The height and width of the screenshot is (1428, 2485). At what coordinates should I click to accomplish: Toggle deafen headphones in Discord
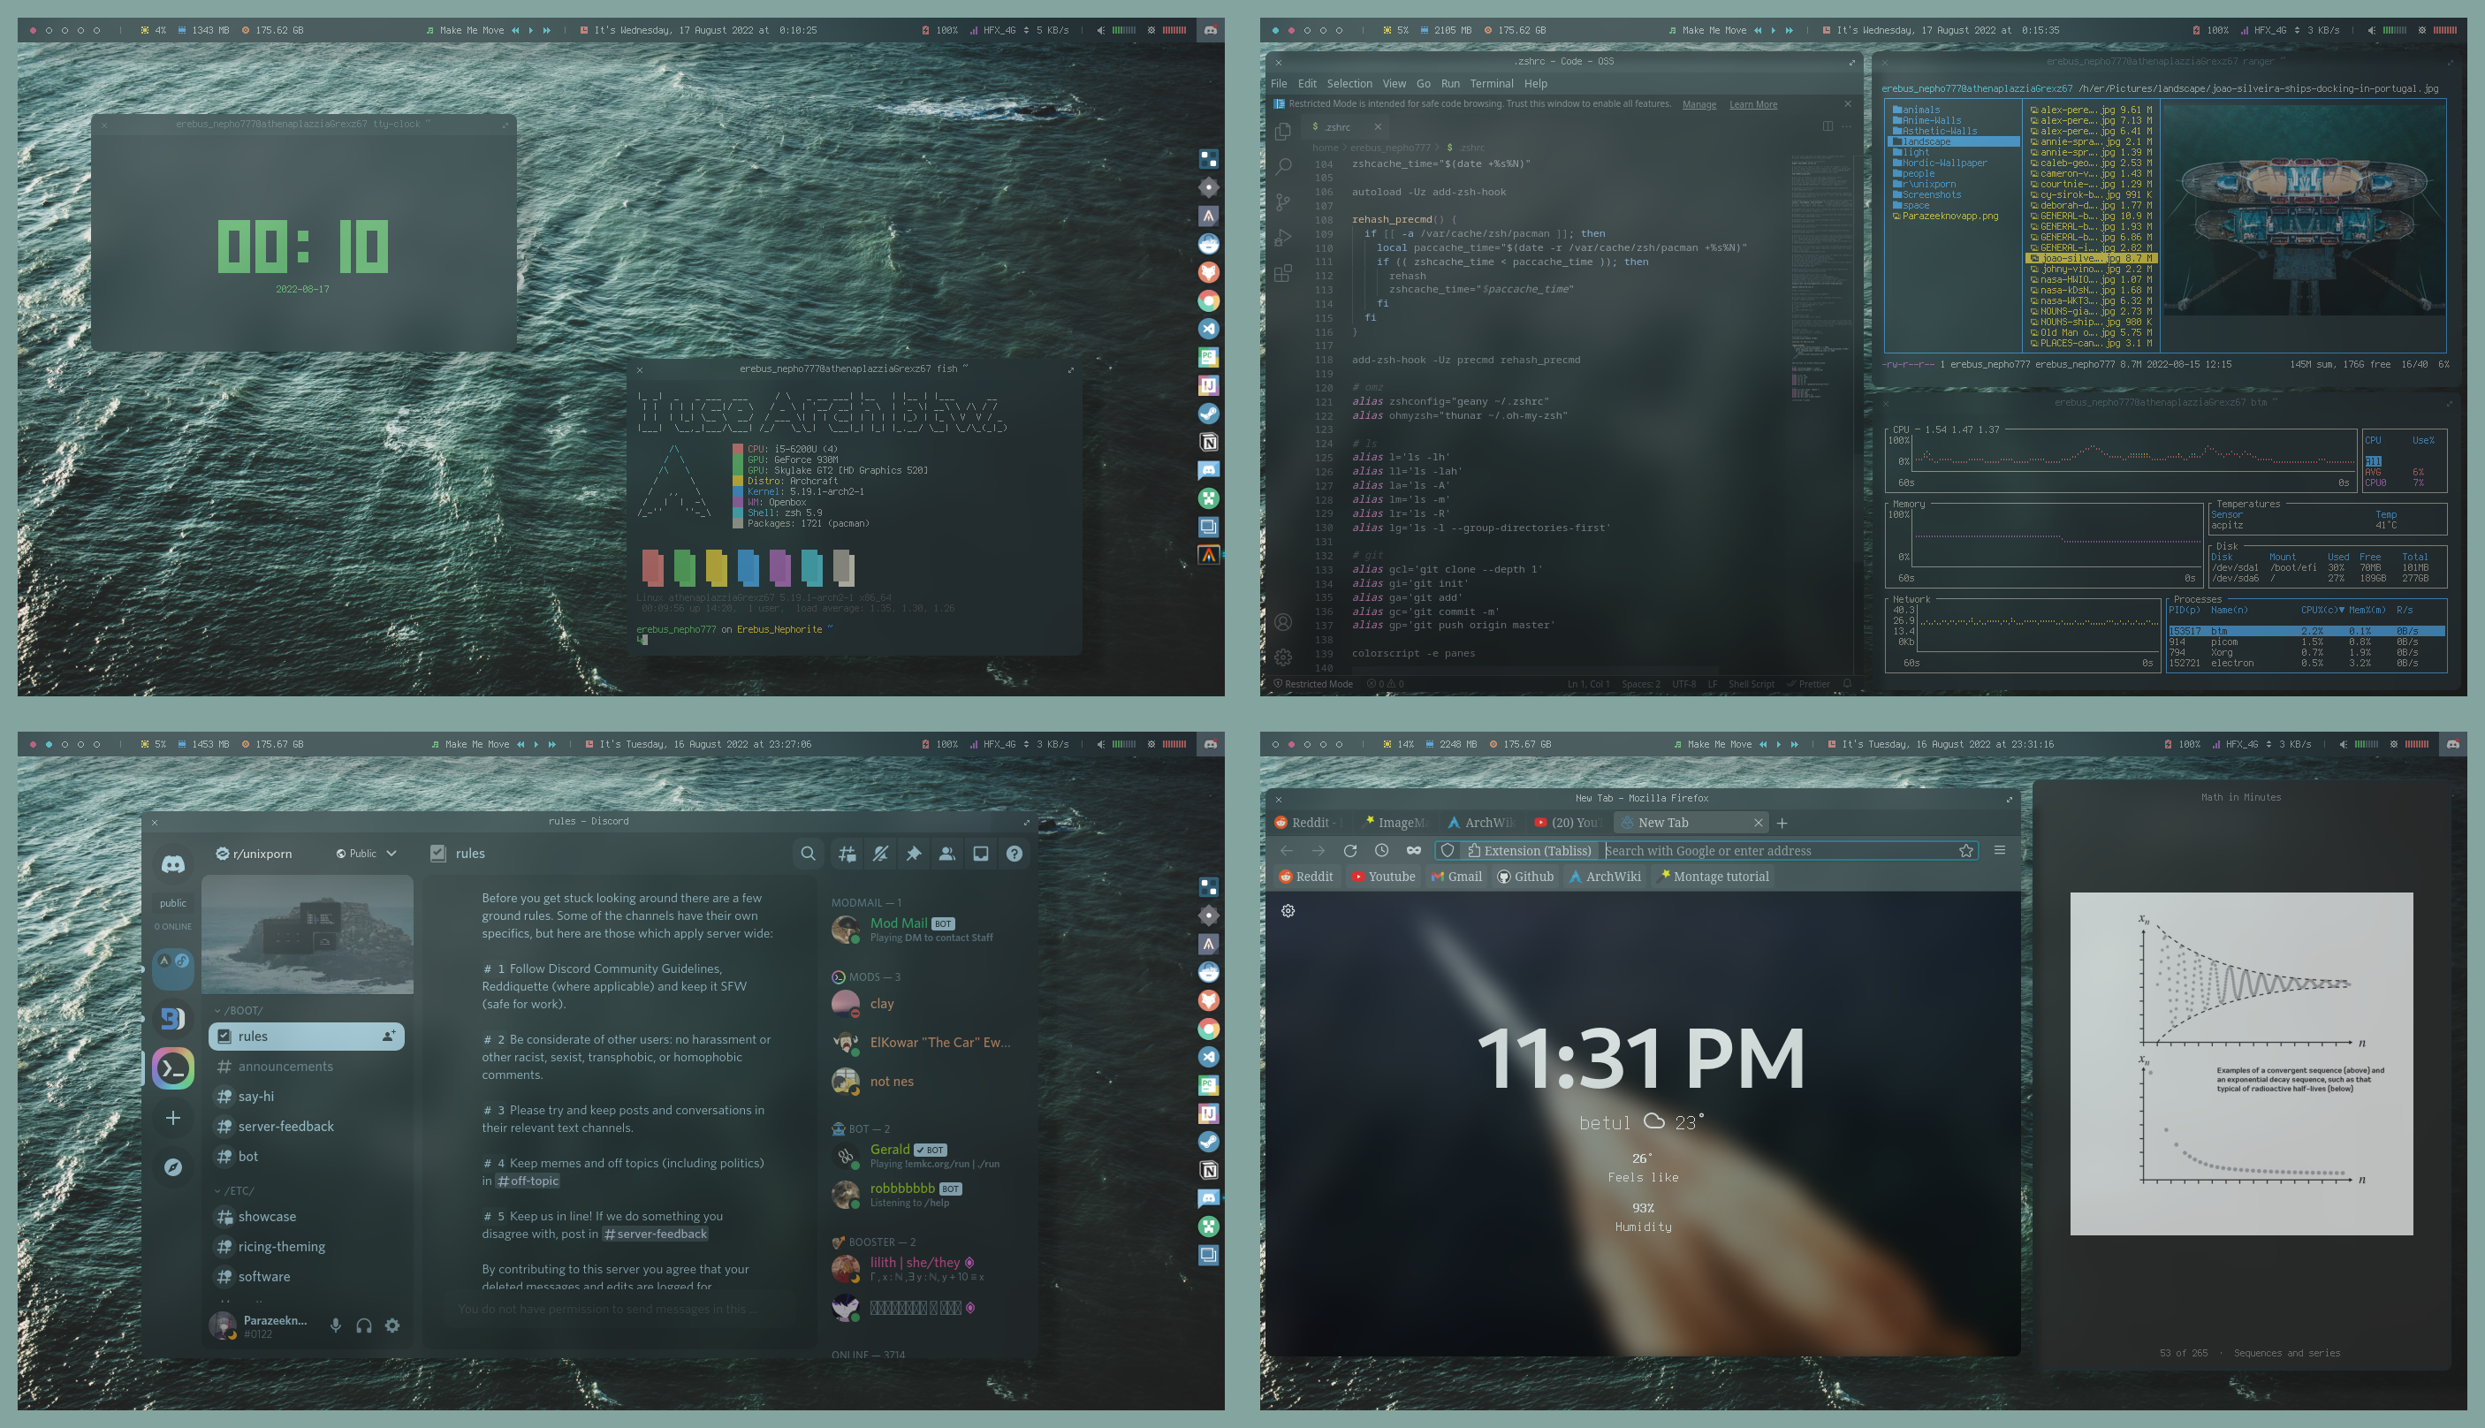pos(364,1325)
